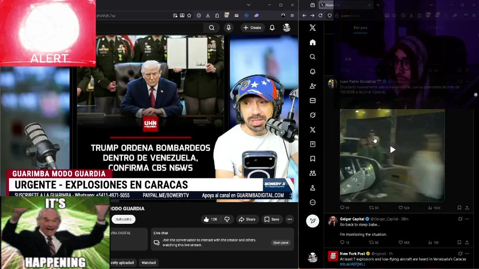The image size is (479, 269).
Task: Click YouTube search magnifier button
Action: [212, 28]
